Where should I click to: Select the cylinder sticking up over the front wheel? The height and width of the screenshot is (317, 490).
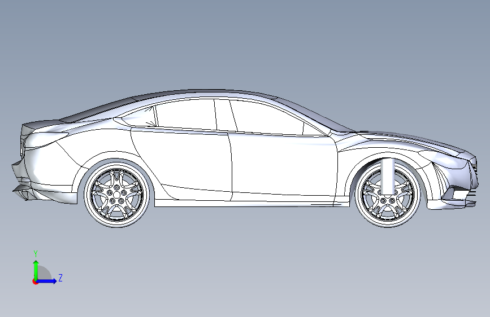point(388,177)
